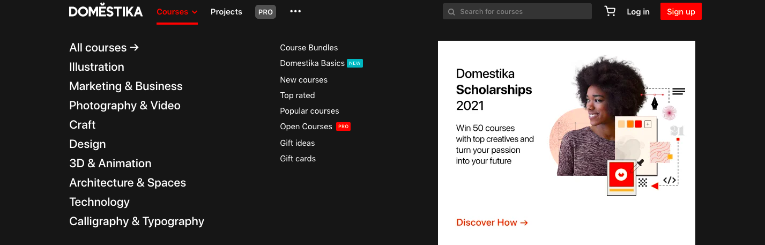
Task: Open All courses arrow link
Action: pos(104,48)
